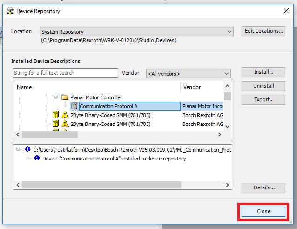297x229 pixels.
Task: Select the Communication Protocol A tree entry
Action: click(x=108, y=106)
